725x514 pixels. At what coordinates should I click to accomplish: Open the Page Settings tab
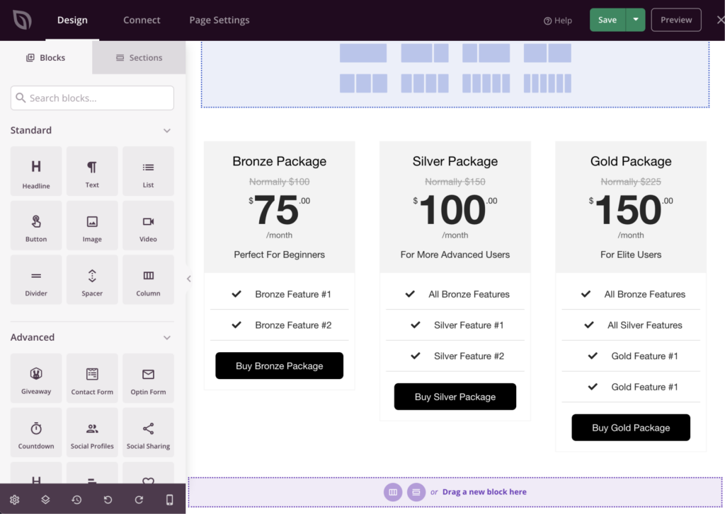(219, 20)
